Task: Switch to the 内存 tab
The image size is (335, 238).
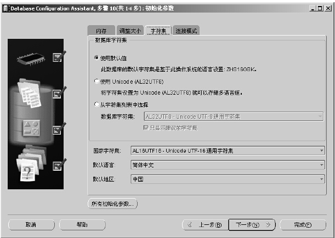Action: (x=101, y=31)
